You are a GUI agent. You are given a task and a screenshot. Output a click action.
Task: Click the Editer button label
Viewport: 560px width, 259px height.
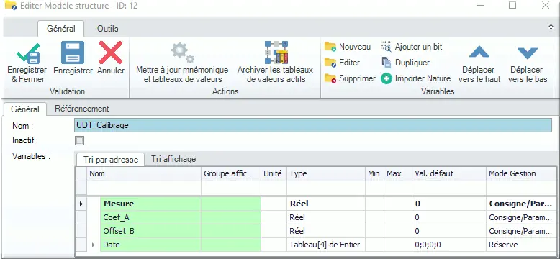click(349, 63)
